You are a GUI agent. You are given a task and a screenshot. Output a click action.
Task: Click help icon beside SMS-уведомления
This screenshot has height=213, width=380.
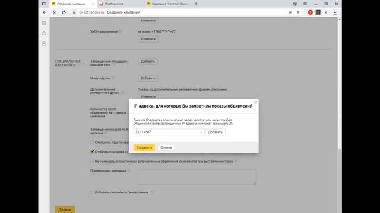(x=120, y=31)
